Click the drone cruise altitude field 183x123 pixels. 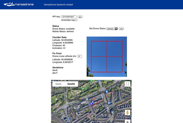tap(79, 56)
